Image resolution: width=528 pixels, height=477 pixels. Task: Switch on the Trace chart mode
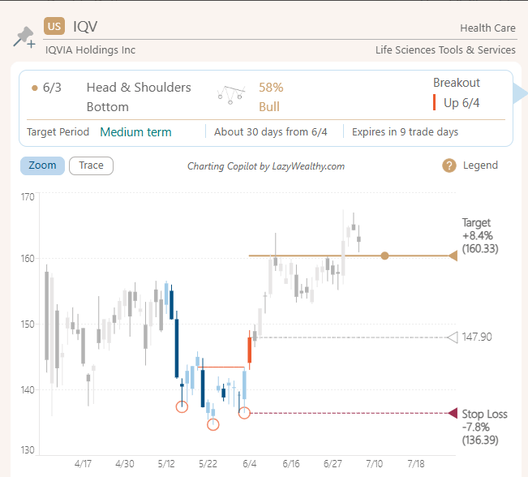(x=91, y=165)
